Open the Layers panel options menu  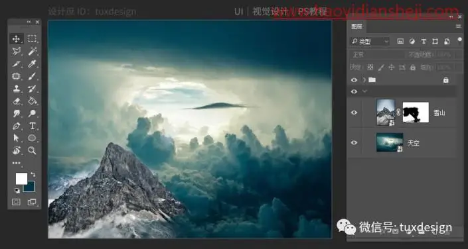coord(459,26)
